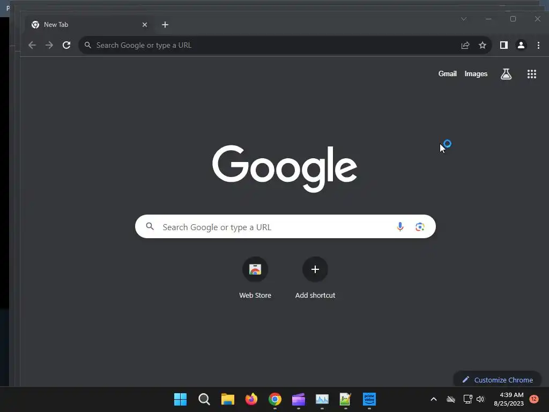Image resolution: width=549 pixels, height=412 pixels.
Task: Open Search Labs flask icon
Action: click(506, 74)
